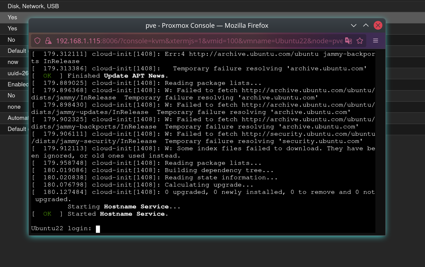Minimize the Proxmox Console window
This screenshot has width=425, height=267.
[x=354, y=25]
